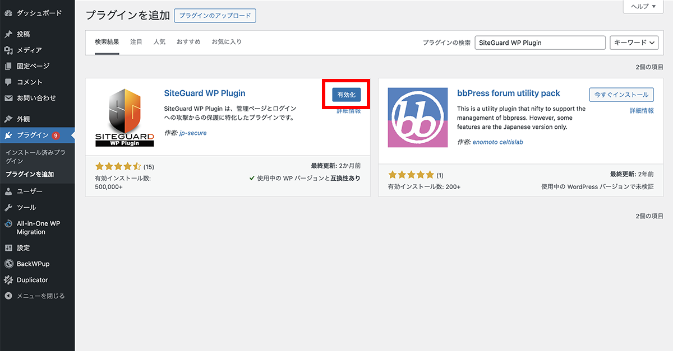Open the キーワード search filter dropdown

coord(634,42)
